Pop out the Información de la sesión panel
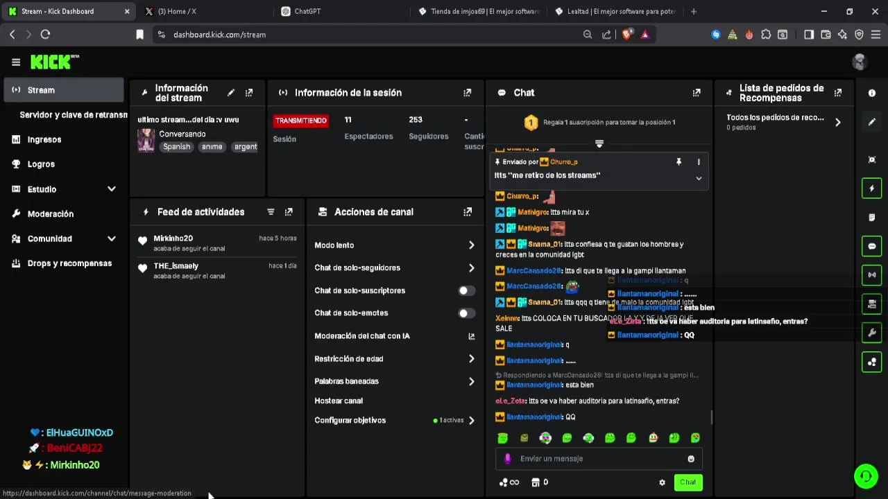The image size is (888, 499). 468,93
